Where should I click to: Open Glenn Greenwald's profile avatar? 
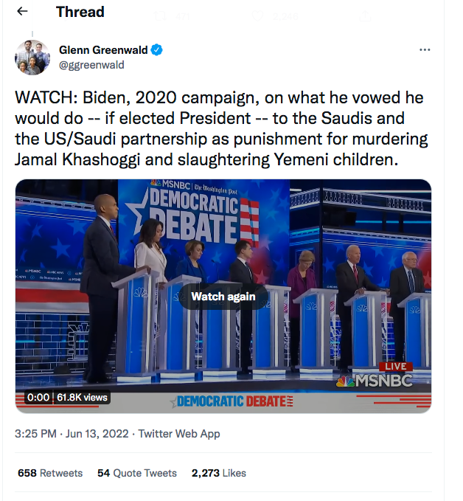[x=32, y=58]
